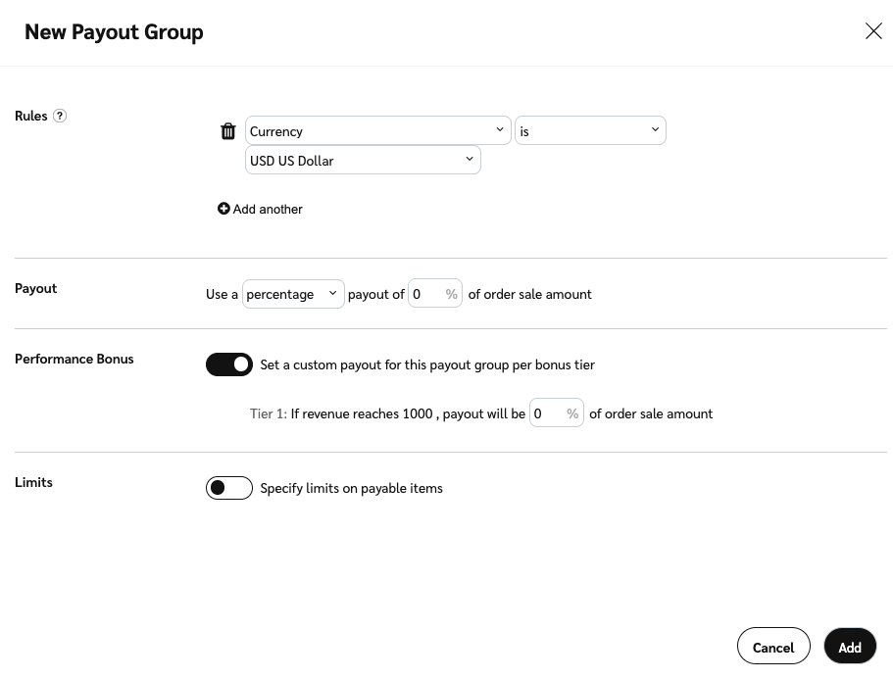This screenshot has width=893, height=679.
Task: Close the New Payout Group dialog
Action: click(873, 31)
